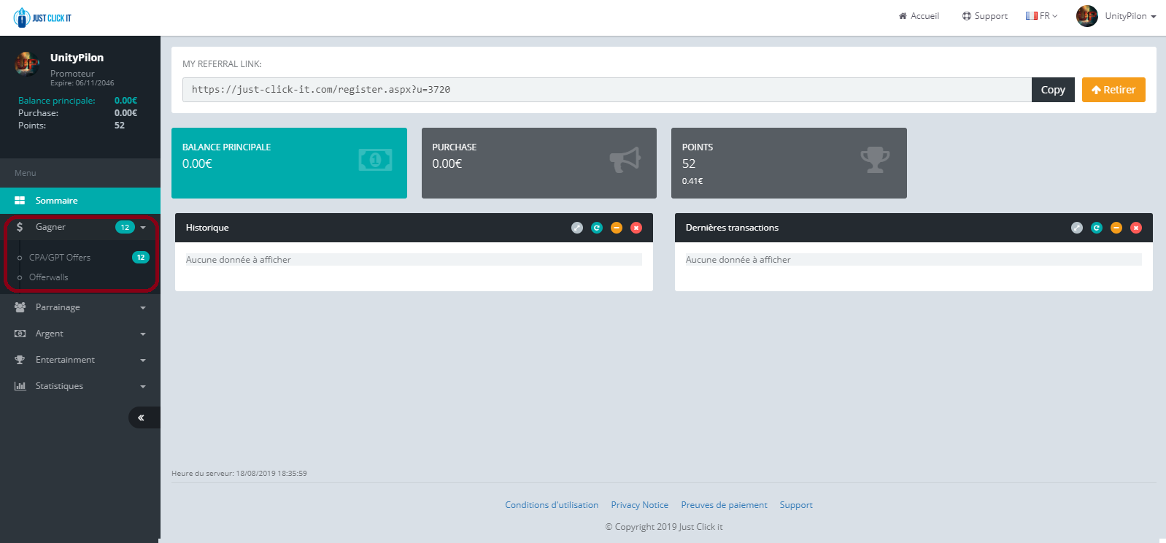This screenshot has height=543, width=1166.
Task: Expand the Parrainage menu section
Action: [80, 307]
